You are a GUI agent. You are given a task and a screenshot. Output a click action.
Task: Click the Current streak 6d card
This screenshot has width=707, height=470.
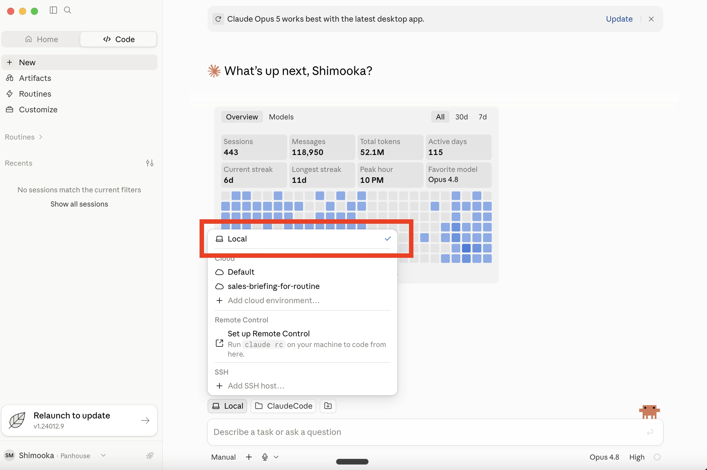pyautogui.click(x=254, y=175)
